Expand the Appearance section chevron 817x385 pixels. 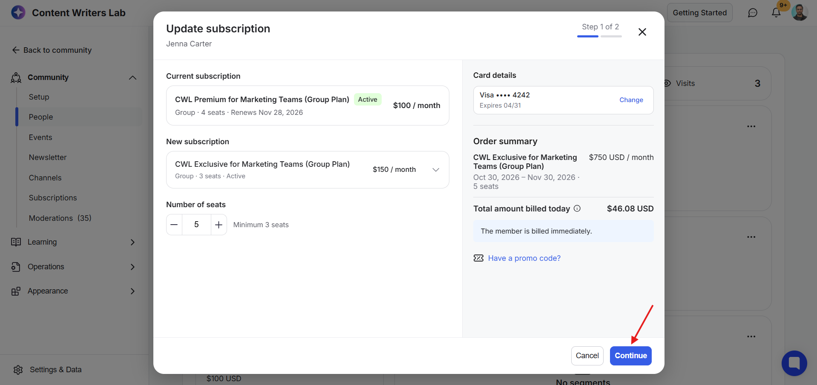pyautogui.click(x=132, y=291)
